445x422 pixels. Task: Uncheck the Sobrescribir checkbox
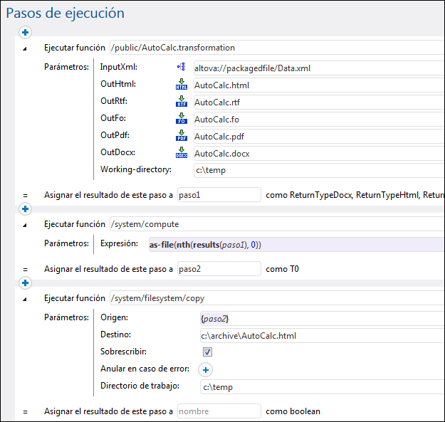pyautogui.click(x=207, y=352)
